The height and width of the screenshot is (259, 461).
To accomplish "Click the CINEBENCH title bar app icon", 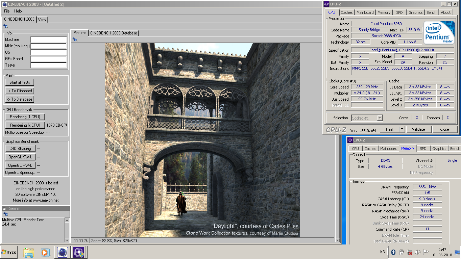I will pyautogui.click(x=4, y=4).
